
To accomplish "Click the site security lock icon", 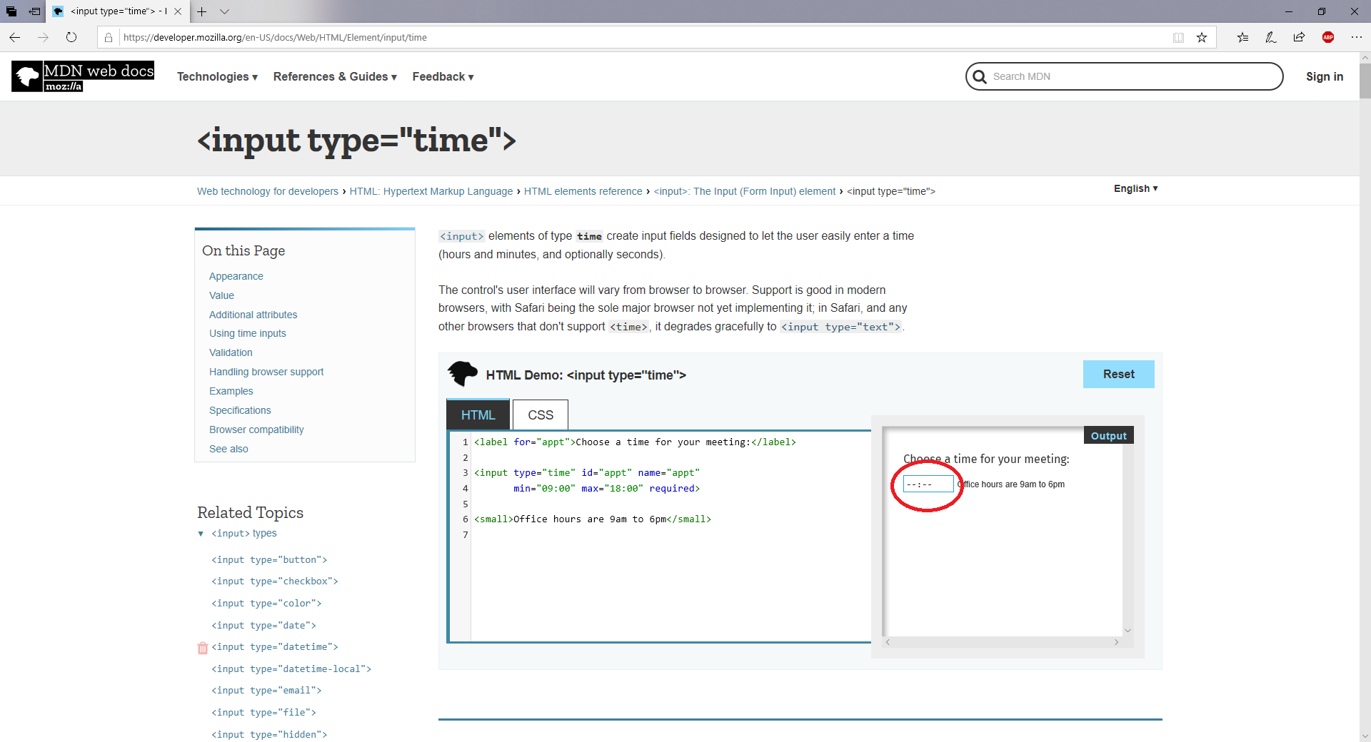I will [109, 37].
